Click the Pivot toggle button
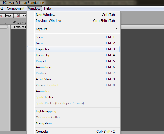Image resolution: width=164 pixels, height=134 pixels. click(x=7, y=16)
